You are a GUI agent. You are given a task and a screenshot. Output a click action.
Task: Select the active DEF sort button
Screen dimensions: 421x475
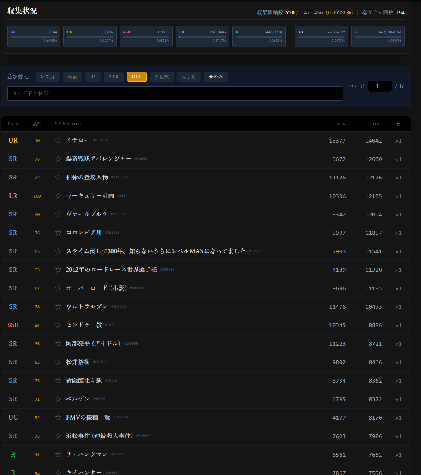coord(137,77)
